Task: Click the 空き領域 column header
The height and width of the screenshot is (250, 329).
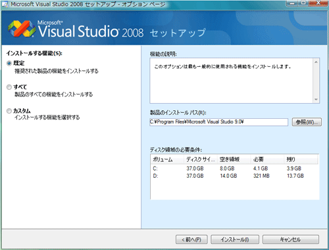Action: [x=234, y=159]
